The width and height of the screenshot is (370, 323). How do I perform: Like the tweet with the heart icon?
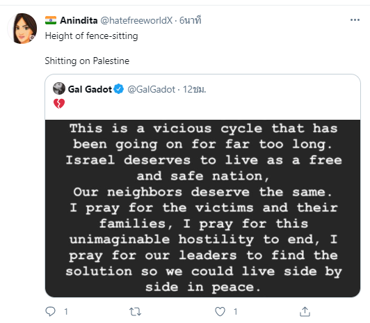point(220,311)
